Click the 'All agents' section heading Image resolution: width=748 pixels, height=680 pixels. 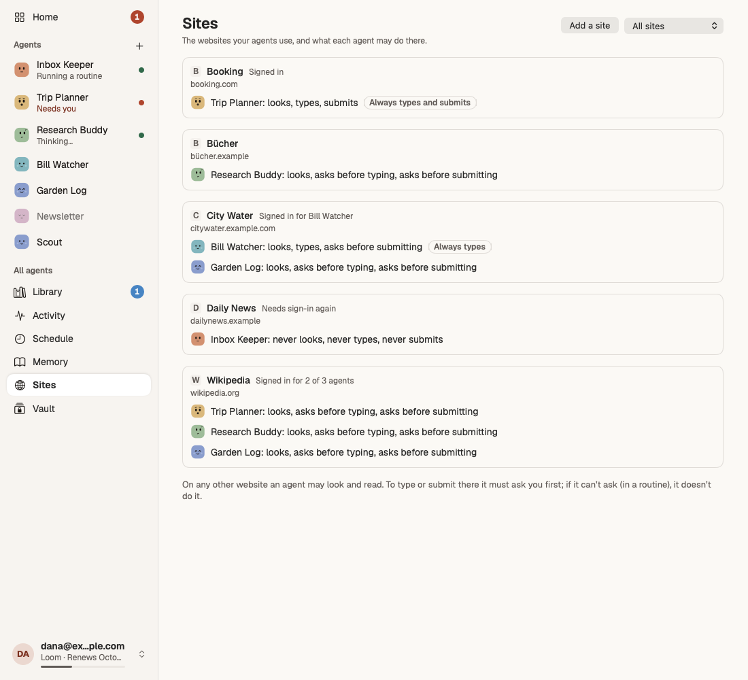point(33,271)
